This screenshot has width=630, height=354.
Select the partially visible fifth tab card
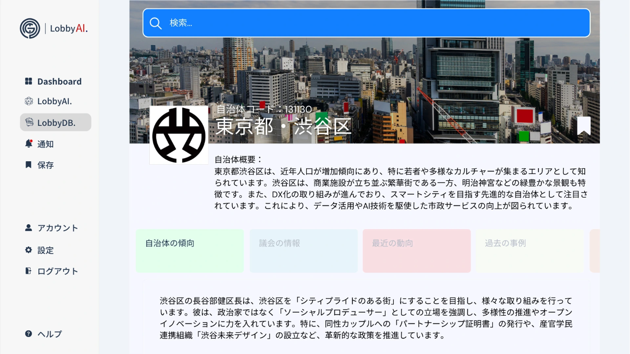pos(595,251)
